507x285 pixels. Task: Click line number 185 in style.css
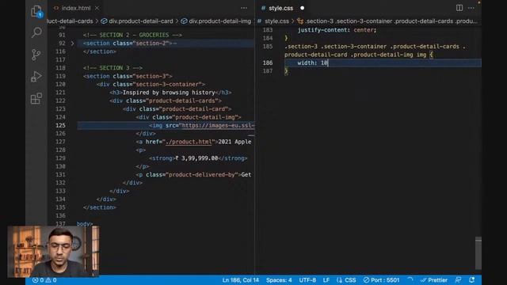[268, 47]
